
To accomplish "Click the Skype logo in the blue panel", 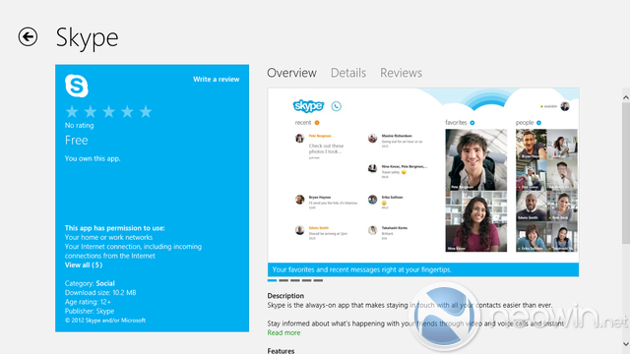I will 77,86.
